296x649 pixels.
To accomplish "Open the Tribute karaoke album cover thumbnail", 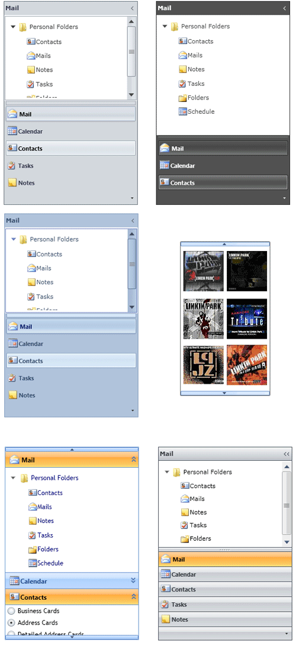I will [247, 319].
